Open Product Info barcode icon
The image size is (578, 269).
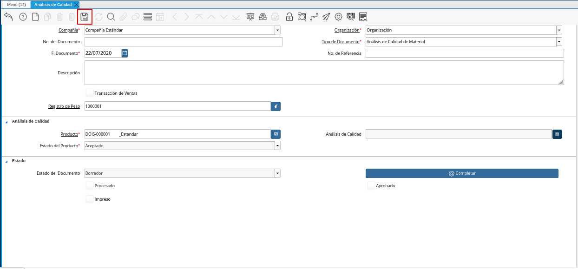(351, 17)
